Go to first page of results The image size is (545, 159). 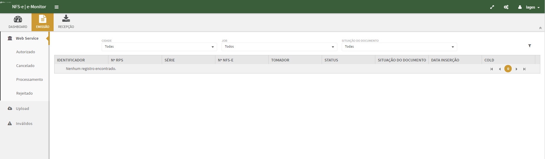[491, 69]
